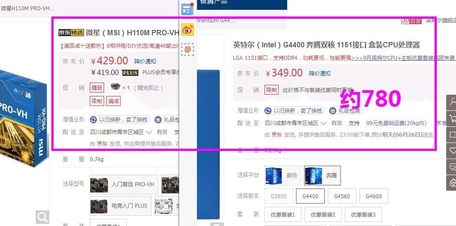456x226 pixels.
Task: Share via the Weibo icon
Action: tap(187, 29)
